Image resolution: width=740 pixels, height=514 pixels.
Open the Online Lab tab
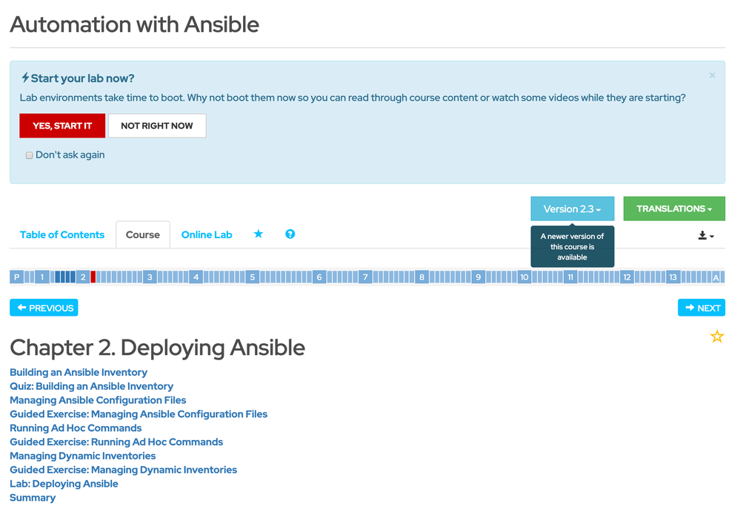point(207,235)
